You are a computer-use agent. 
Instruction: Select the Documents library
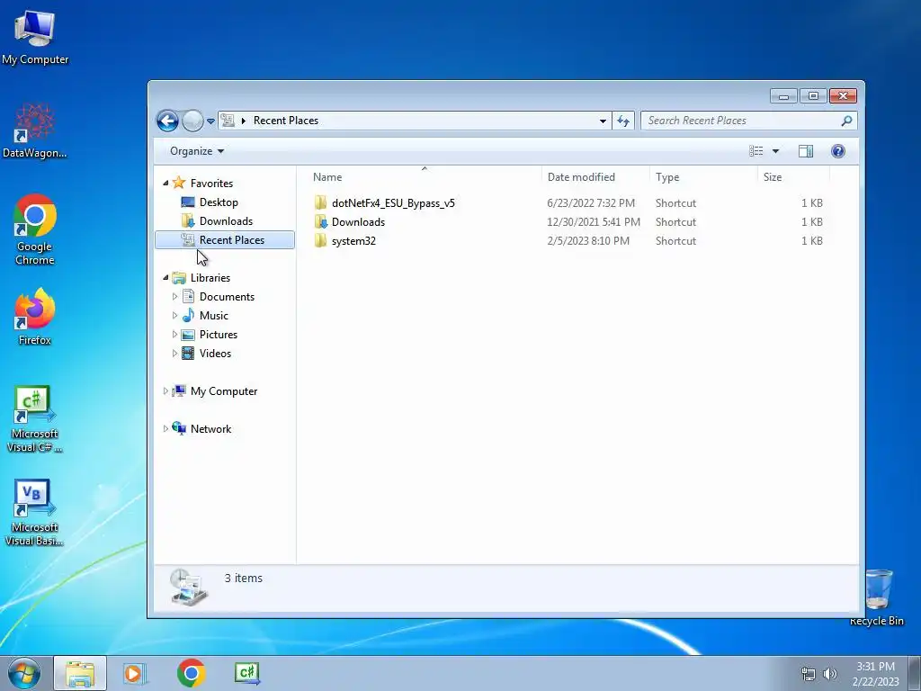[x=227, y=297]
